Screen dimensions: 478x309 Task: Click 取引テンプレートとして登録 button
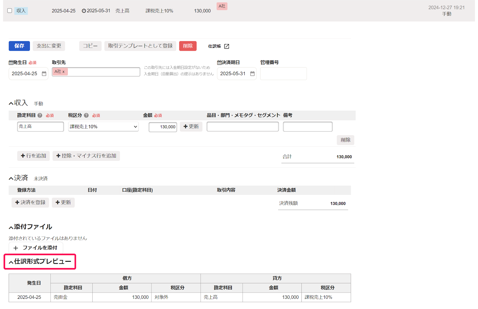pyautogui.click(x=140, y=46)
